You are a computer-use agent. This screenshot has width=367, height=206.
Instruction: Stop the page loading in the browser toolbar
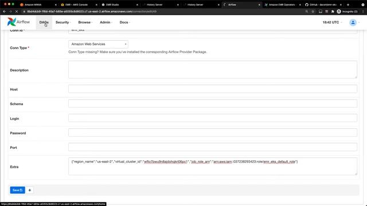point(17,11)
